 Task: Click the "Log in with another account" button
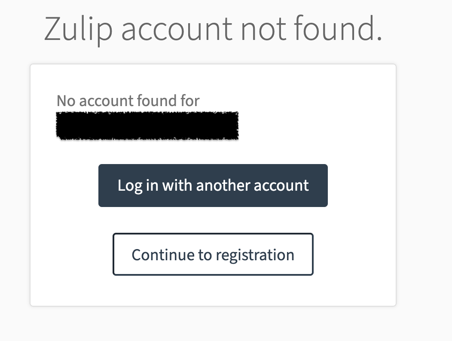coord(213,186)
